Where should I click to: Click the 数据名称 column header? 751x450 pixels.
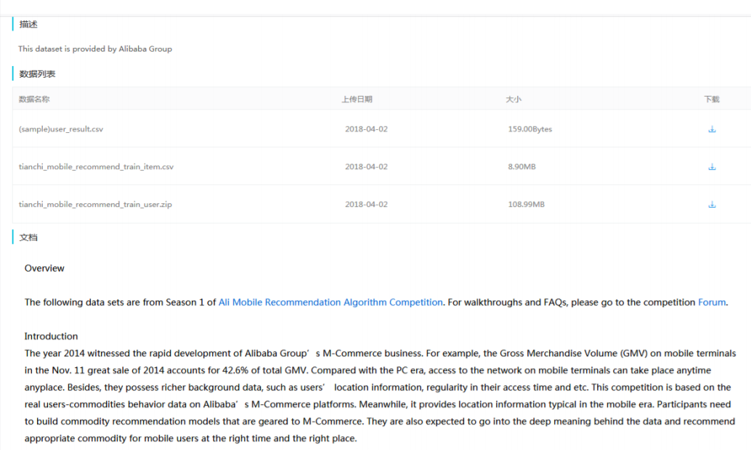(34, 99)
